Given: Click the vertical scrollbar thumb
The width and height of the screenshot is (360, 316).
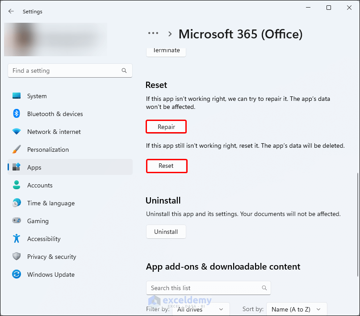Looking at the screenshot, I should point(357,225).
